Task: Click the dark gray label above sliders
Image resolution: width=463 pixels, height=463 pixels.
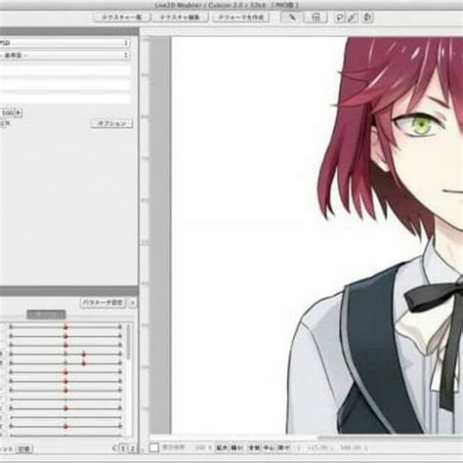Action: click(x=46, y=315)
